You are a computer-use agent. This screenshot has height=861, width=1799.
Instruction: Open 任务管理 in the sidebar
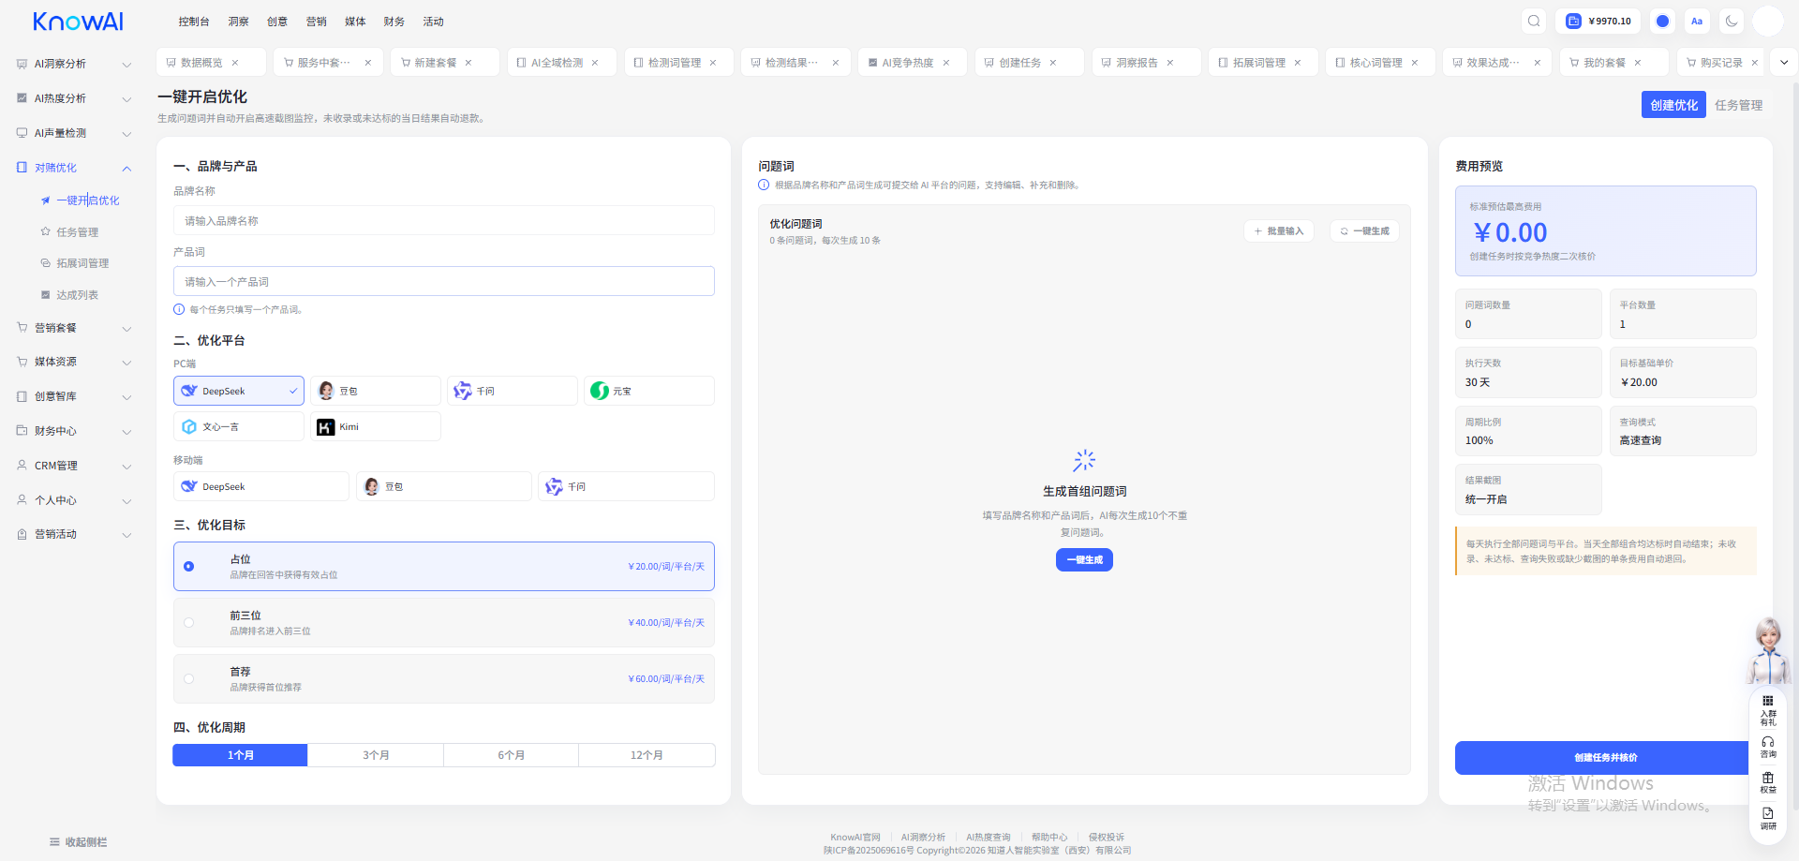[x=77, y=232]
